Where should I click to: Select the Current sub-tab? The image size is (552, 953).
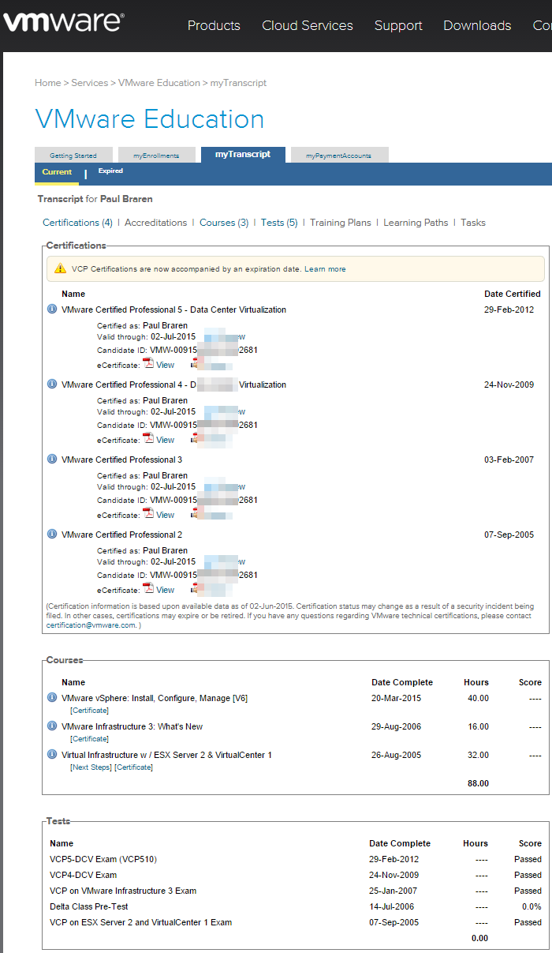pos(57,172)
